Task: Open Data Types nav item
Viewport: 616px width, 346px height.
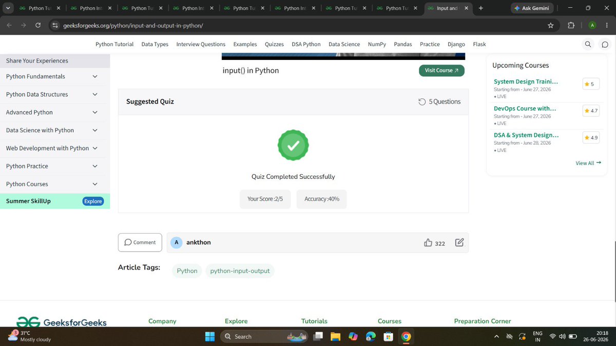Action: pyautogui.click(x=155, y=44)
